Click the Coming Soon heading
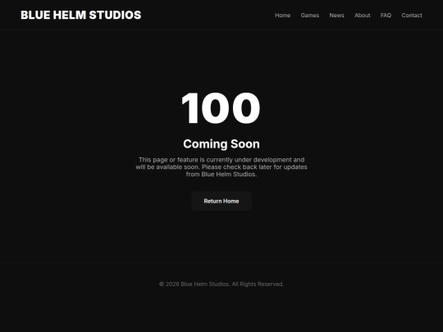The height and width of the screenshot is (332, 443). (221, 144)
